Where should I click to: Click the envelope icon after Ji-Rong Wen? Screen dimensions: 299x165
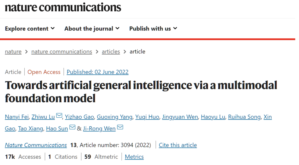pyautogui.click(x=120, y=128)
